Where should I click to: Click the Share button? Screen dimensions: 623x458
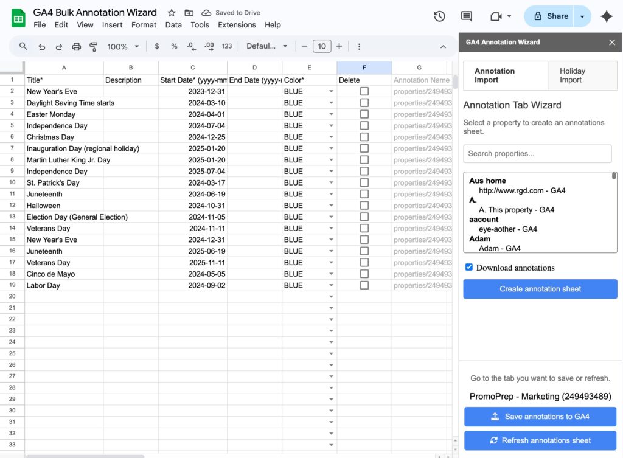tap(549, 16)
